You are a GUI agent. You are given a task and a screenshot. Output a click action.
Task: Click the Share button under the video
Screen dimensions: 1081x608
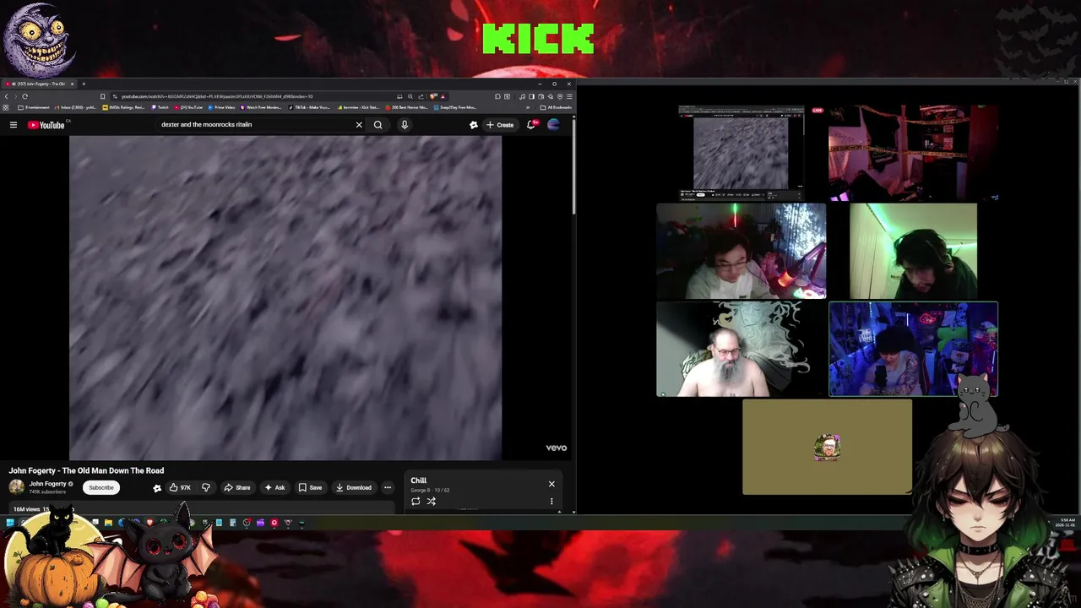237,487
